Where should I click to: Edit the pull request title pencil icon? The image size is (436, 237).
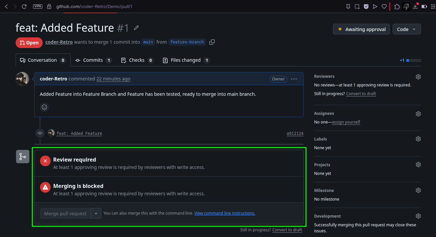tap(136, 28)
